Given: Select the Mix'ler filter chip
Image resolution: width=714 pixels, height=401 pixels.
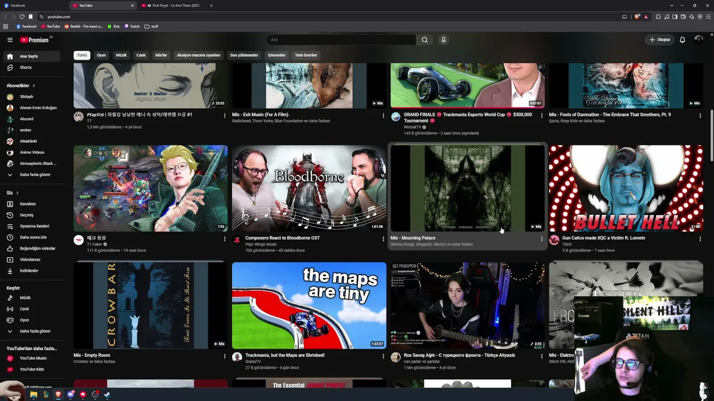Looking at the screenshot, I should [x=161, y=55].
